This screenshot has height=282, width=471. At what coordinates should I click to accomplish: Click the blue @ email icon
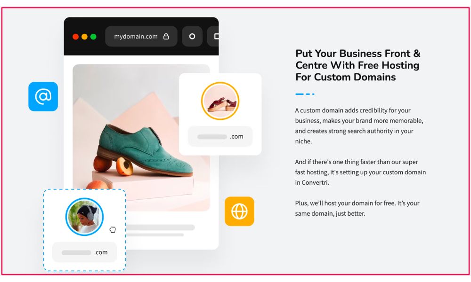(43, 96)
